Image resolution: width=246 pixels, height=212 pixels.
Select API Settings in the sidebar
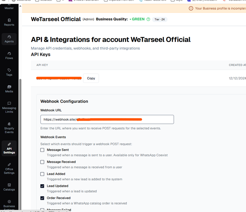pyautogui.click(x=9, y=148)
